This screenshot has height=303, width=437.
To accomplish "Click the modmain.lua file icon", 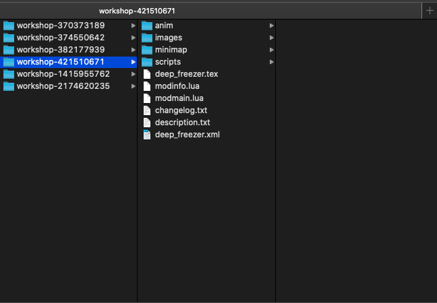I will (147, 98).
